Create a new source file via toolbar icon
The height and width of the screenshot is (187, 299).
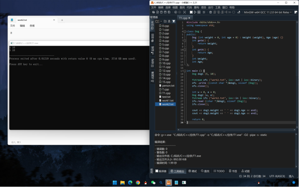tap(158, 12)
